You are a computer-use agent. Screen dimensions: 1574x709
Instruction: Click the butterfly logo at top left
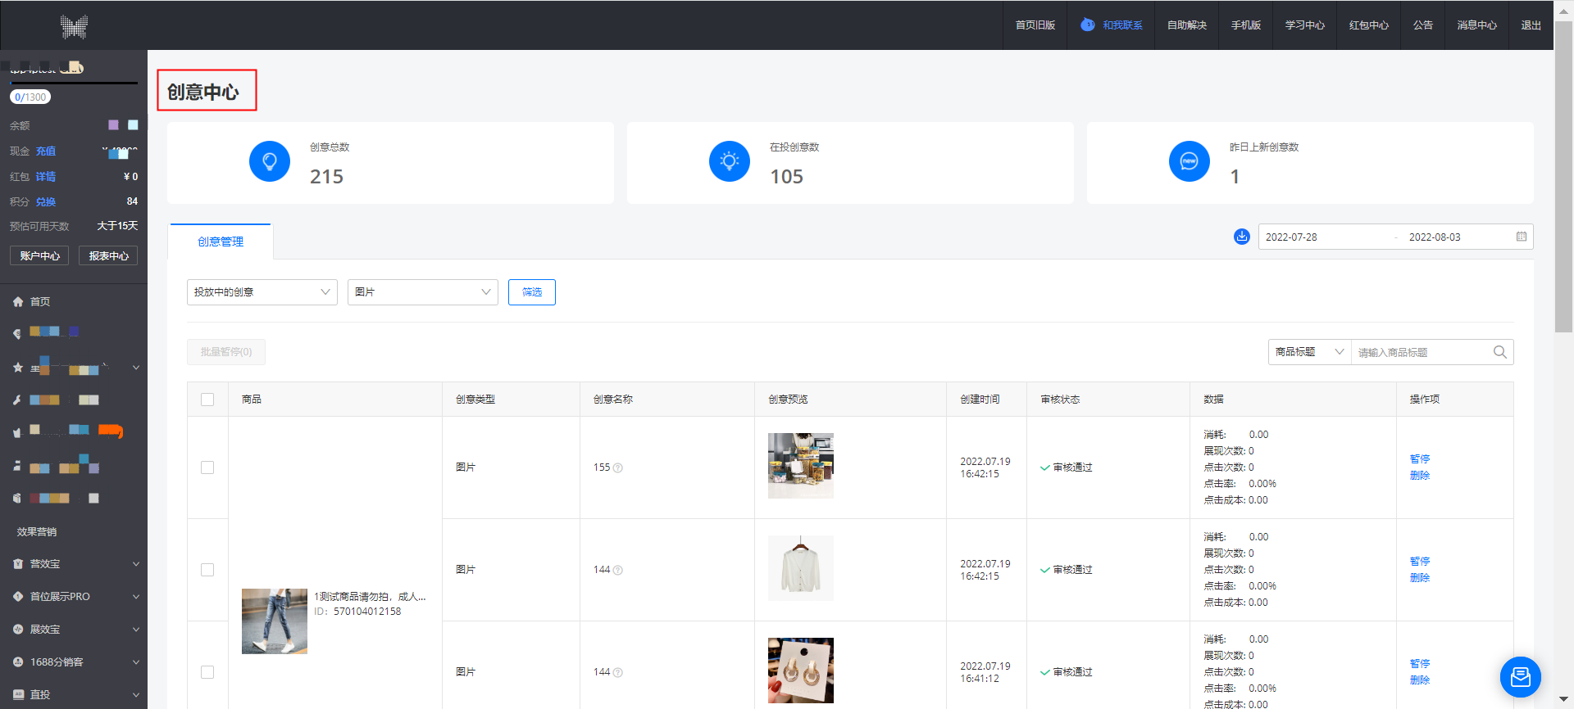(74, 26)
